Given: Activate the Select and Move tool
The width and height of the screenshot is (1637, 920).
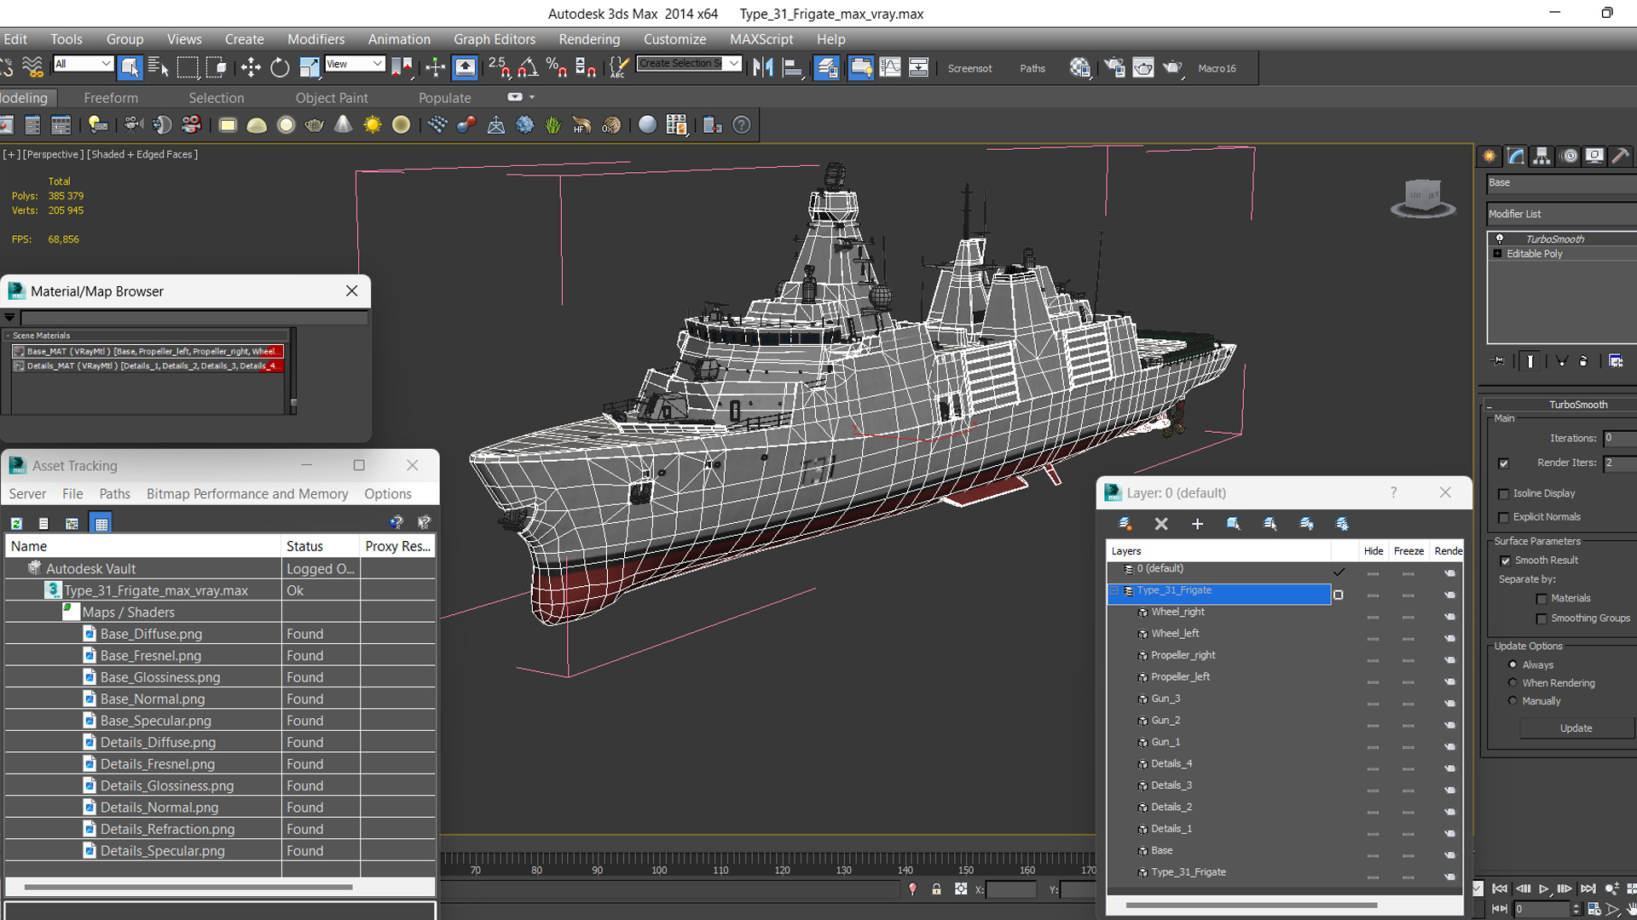Looking at the screenshot, I should [x=251, y=68].
